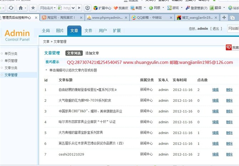This screenshot has width=239, height=166.
Task: Select 单页管理 in the left sidebar
Action: point(11,61)
